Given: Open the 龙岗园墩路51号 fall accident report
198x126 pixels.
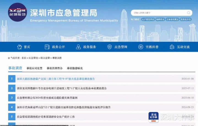Looking at the screenshot, I should 62,88.
